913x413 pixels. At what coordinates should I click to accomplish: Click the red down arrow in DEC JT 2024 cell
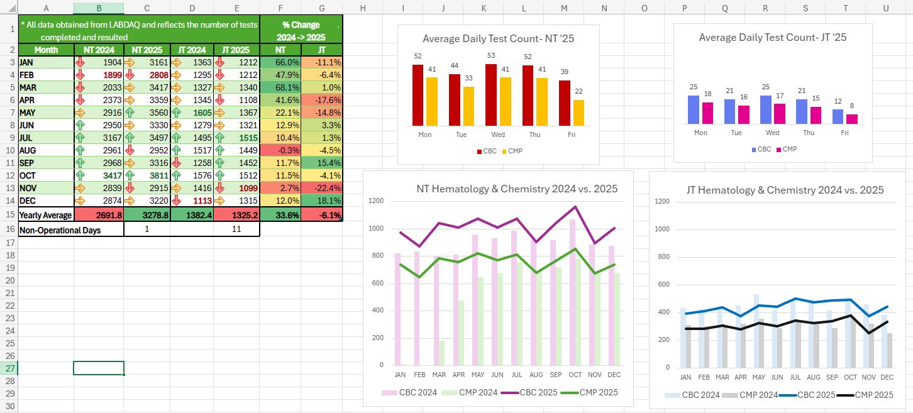coord(175,201)
